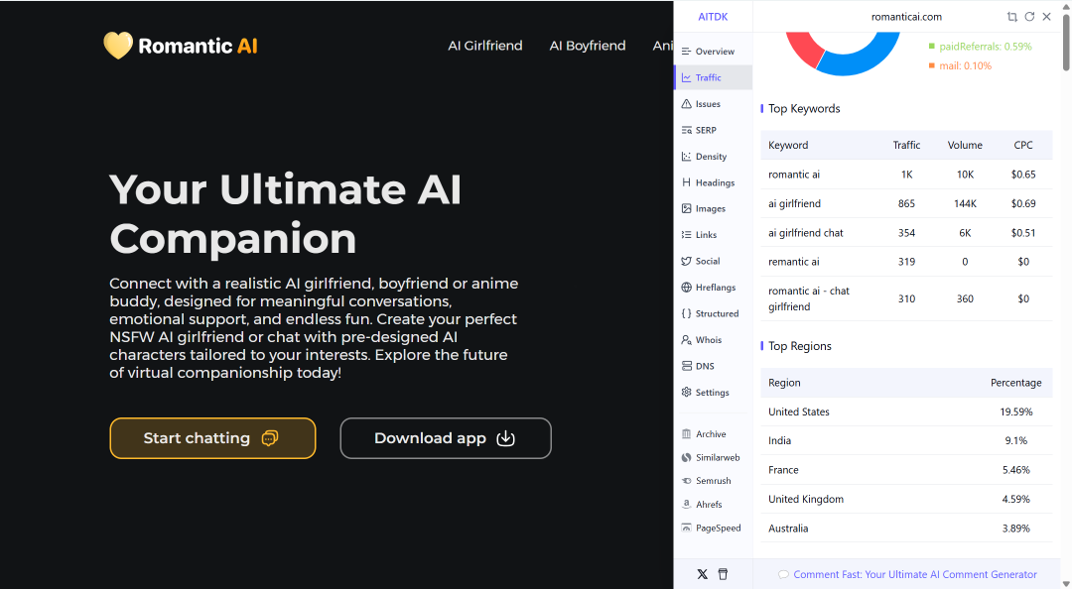Click the red segment of the donut chart

tap(805, 50)
